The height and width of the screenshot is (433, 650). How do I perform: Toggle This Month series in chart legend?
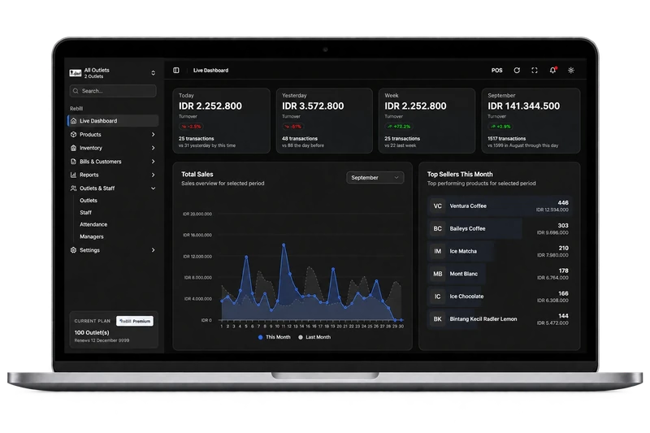[274, 337]
